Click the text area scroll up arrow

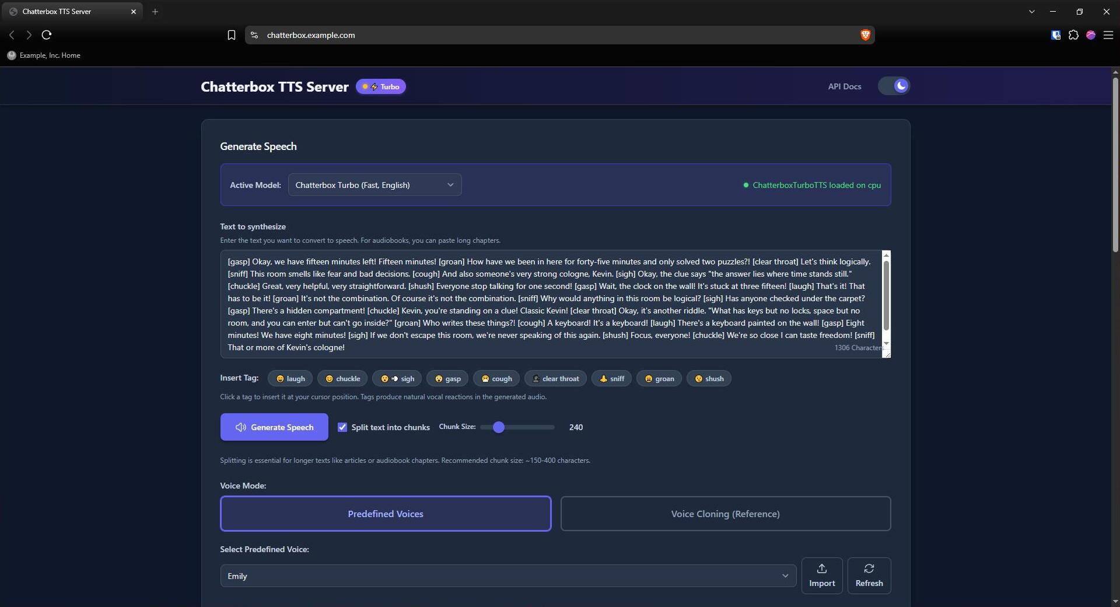click(x=886, y=255)
